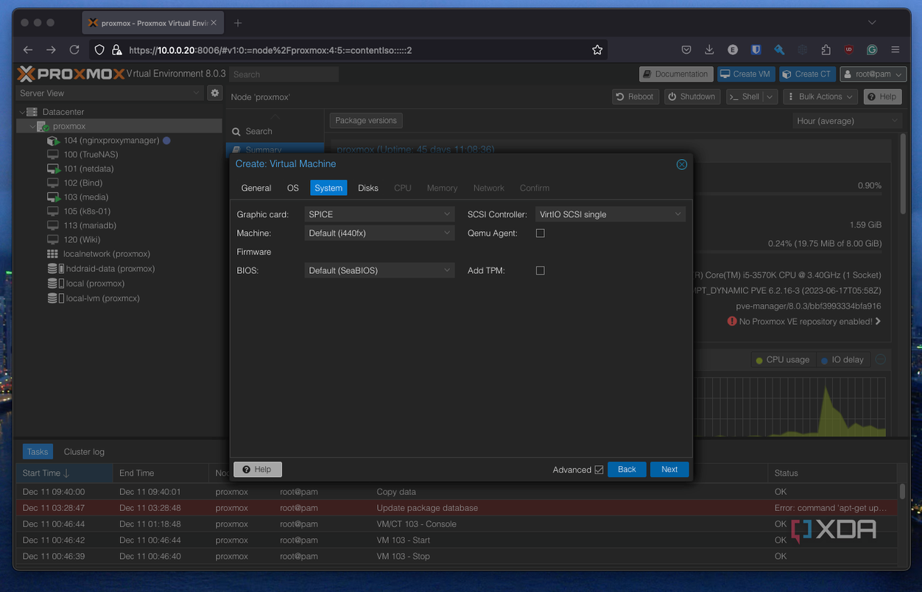Image resolution: width=922 pixels, height=592 pixels.
Task: Click the Reboot button
Action: pos(634,96)
